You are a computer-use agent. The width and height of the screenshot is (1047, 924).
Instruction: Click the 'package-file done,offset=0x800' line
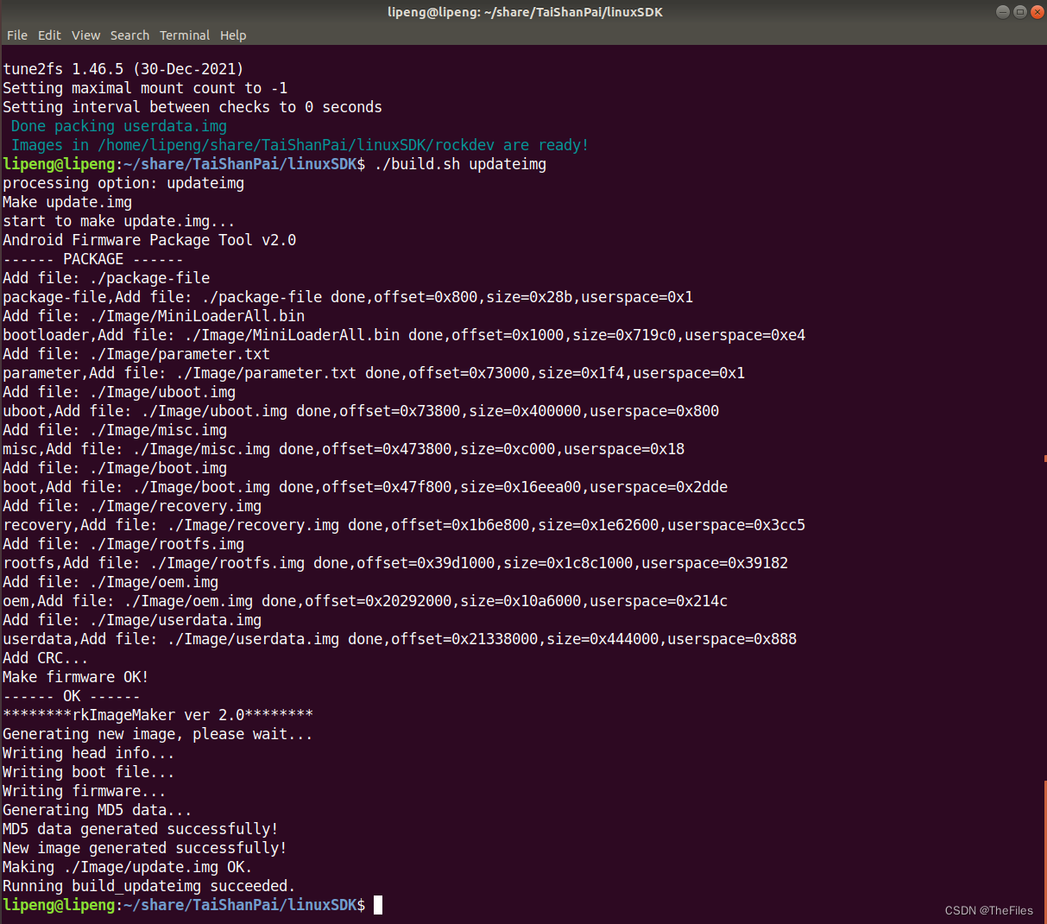348,297
